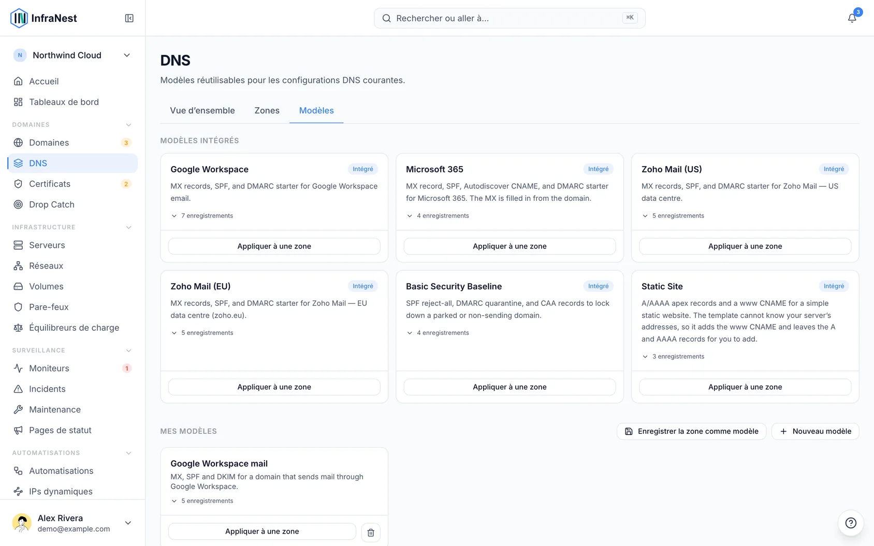Open Équilibreurs de charge

[72, 328]
